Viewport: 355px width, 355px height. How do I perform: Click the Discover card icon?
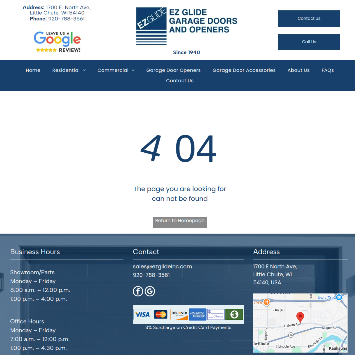point(179,314)
